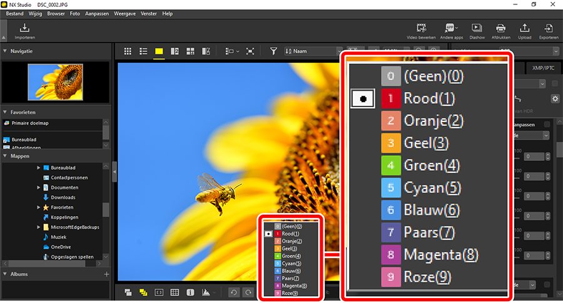Open the histogram dropdown arrow
This screenshot has height=303, width=563.
click(x=215, y=292)
